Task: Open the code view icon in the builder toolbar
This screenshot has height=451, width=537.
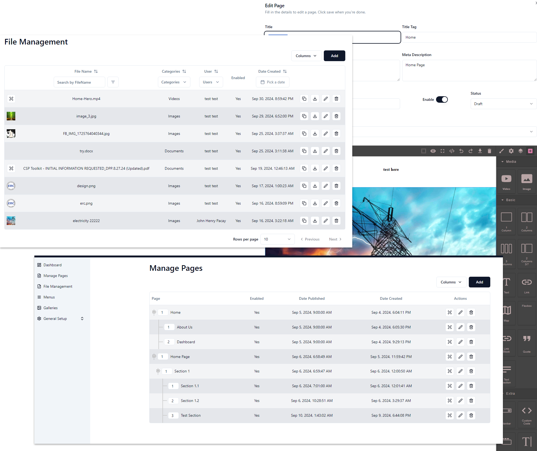Action: coord(452,151)
